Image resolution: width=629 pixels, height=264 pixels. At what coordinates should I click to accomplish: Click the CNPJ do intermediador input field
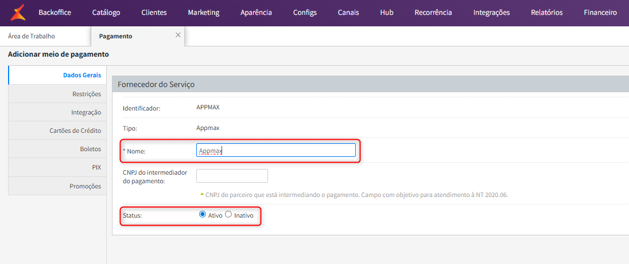tap(232, 176)
